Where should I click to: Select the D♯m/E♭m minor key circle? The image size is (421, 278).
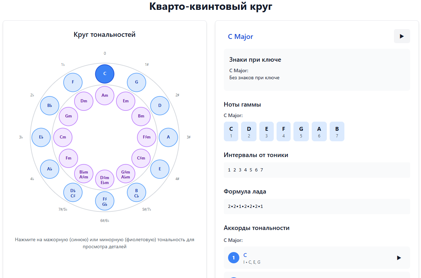[105, 179]
